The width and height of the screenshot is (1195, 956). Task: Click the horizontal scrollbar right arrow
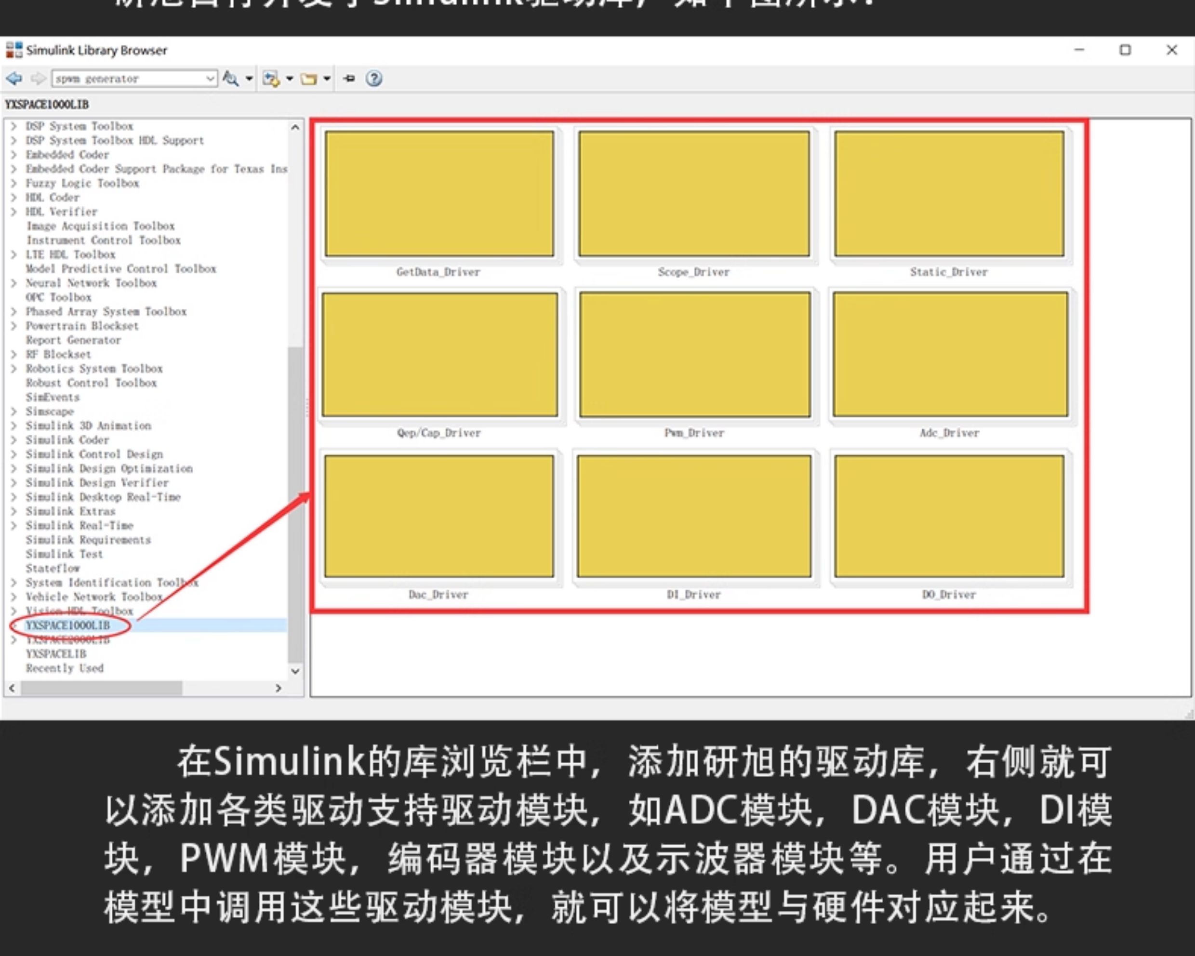279,688
